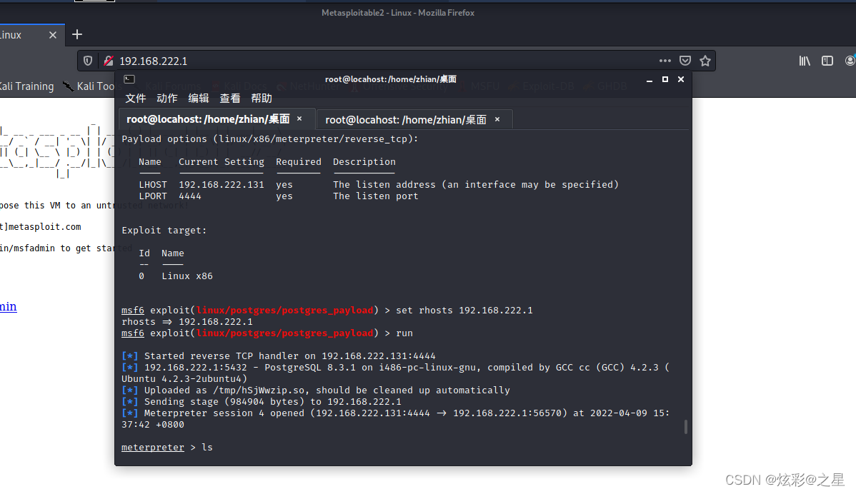856x494 pixels.
Task: Open the page actions three-dot menu
Action: pyautogui.click(x=665, y=61)
